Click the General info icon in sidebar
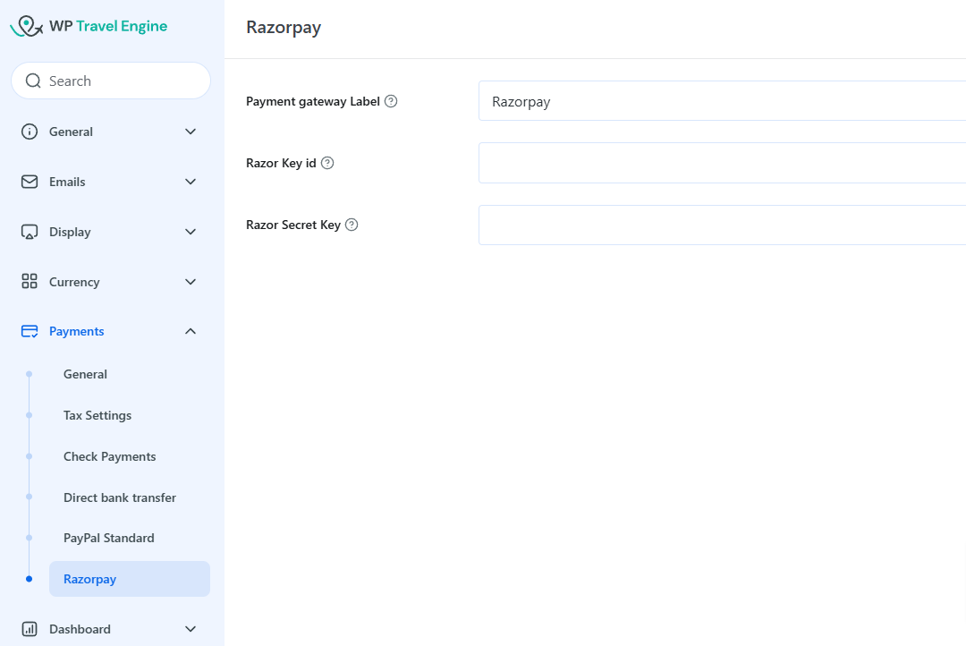The height and width of the screenshot is (646, 966). point(30,132)
